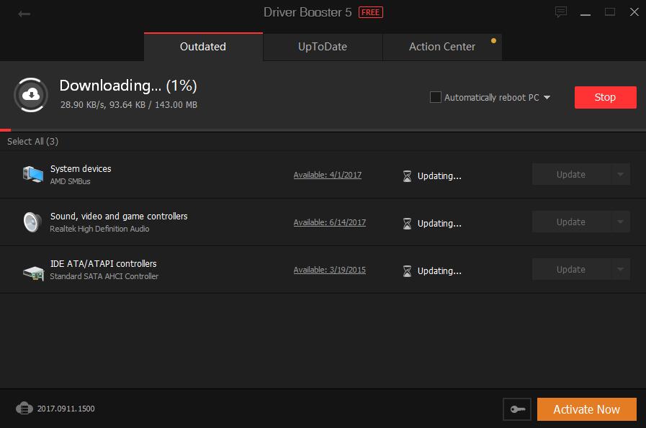Viewport: 646px width, 428px height.
Task: Close the Driver Booster window
Action: click(x=634, y=12)
